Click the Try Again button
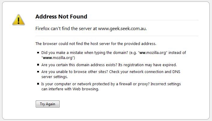Screen dimensions: 212x121 (x=48, y=104)
